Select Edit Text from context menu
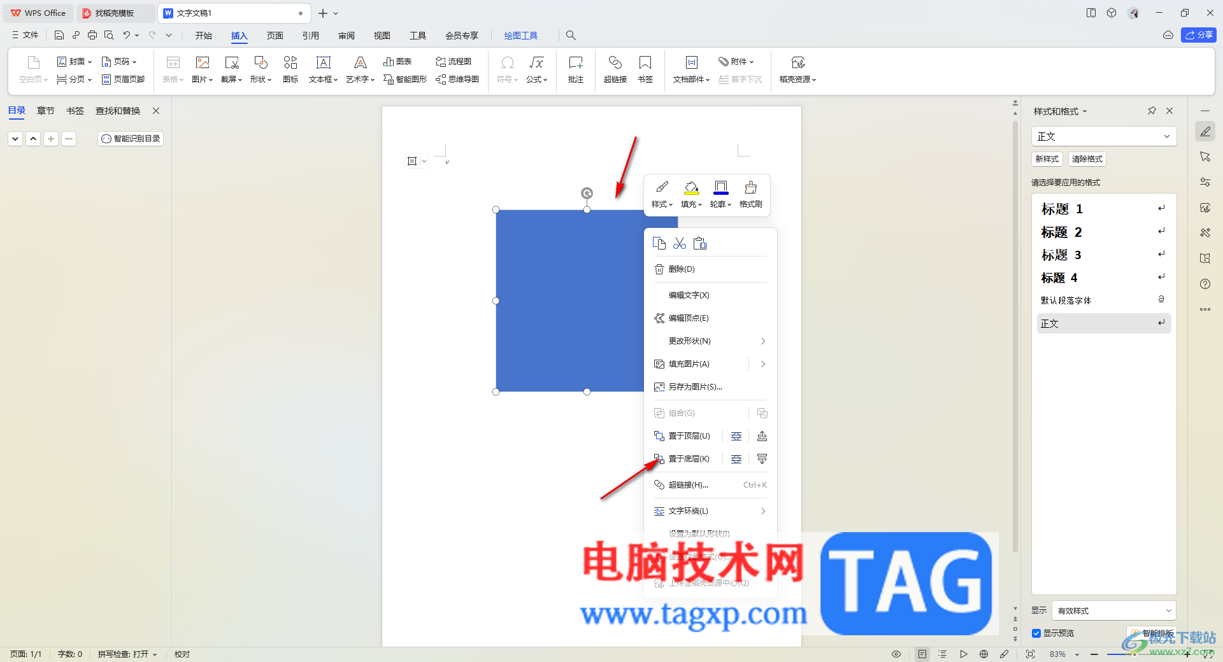 coord(710,295)
